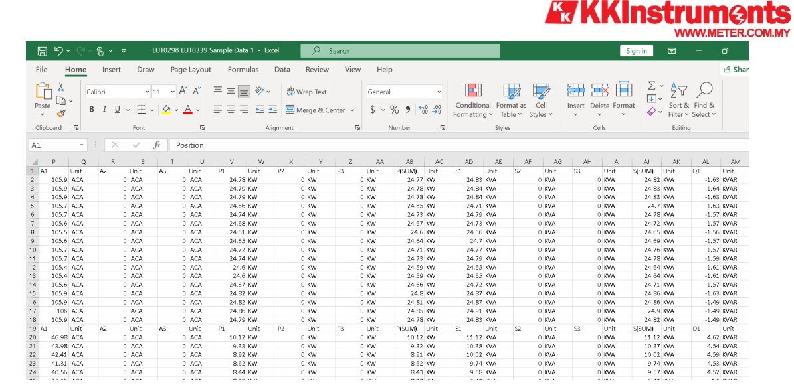Open Conditional Formatting in the Styles group
This screenshot has height=387, width=794.
point(472,100)
